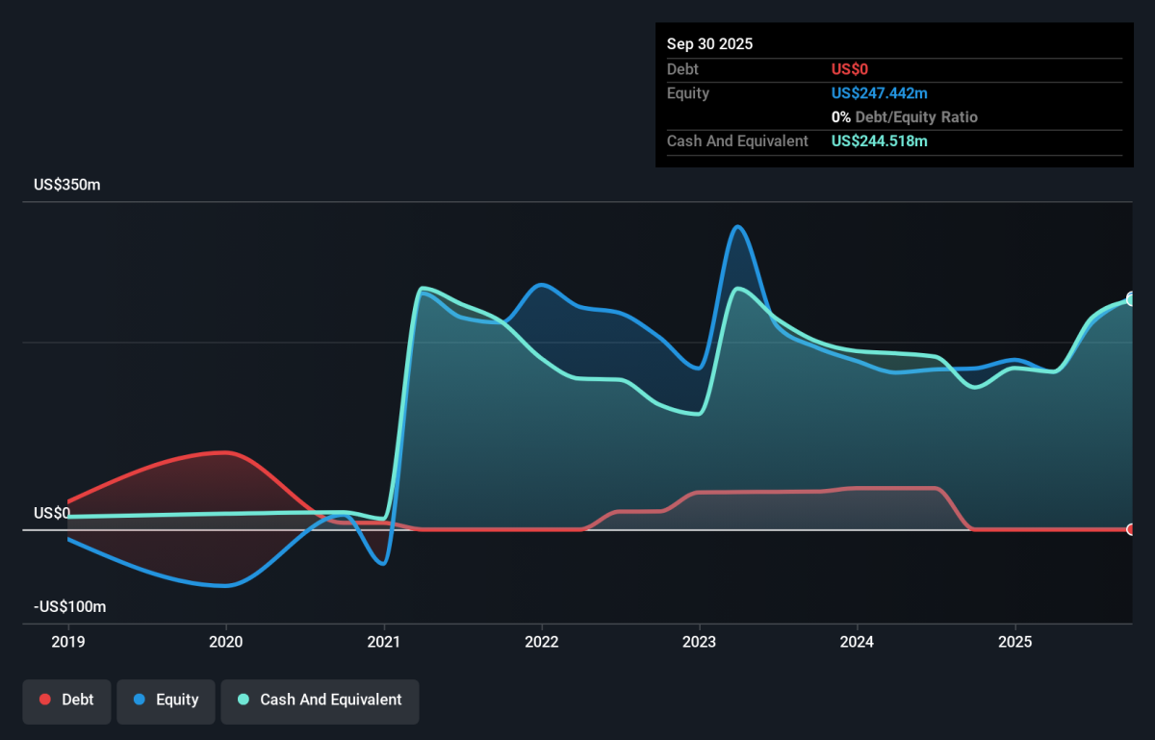Toggle the Debt series in legend
Viewport: 1155px width, 740px height.
coord(66,700)
